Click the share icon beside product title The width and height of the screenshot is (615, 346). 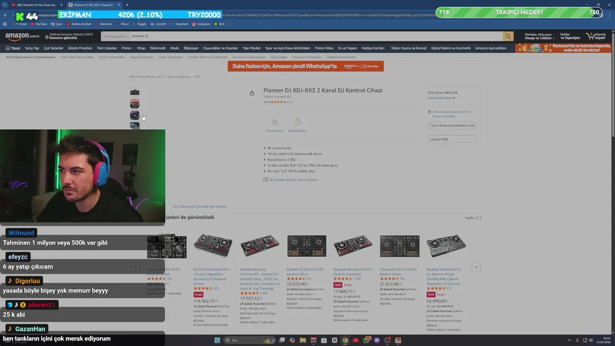[252, 93]
